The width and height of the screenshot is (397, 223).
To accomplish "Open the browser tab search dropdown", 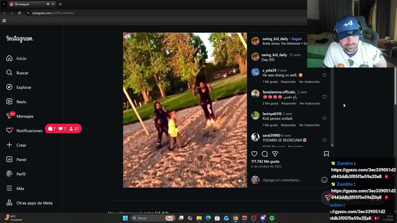I will (4, 4).
